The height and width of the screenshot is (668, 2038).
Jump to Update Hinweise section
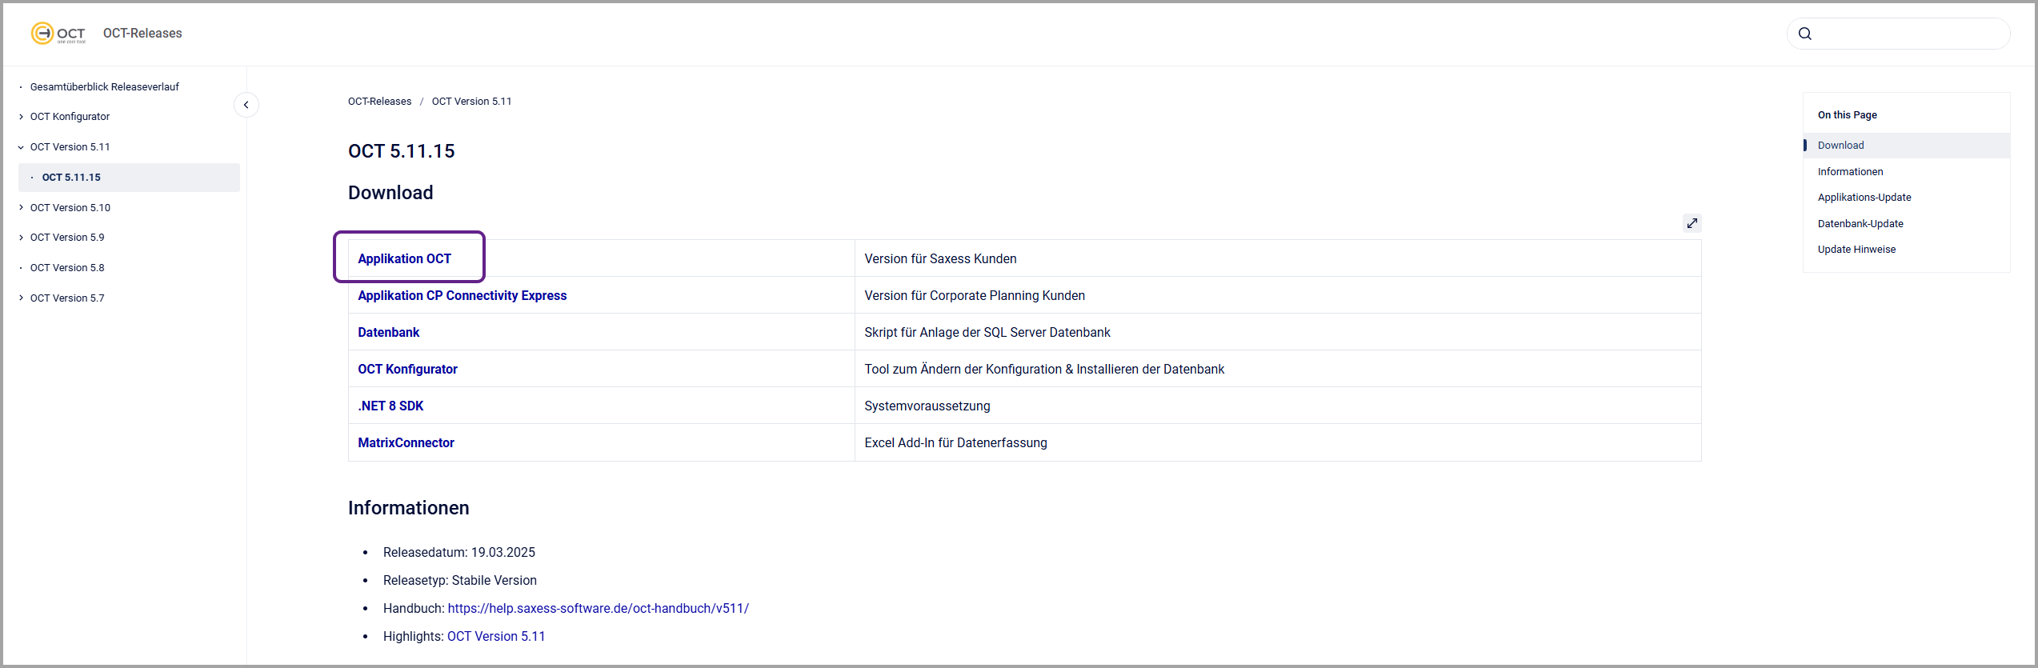pos(1856,250)
